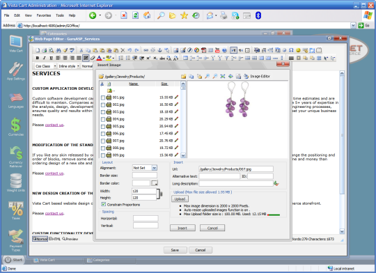Open the font color dropdown arrow

tap(104, 58)
